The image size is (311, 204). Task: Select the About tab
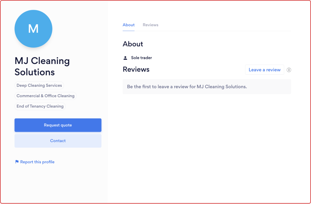tap(128, 25)
